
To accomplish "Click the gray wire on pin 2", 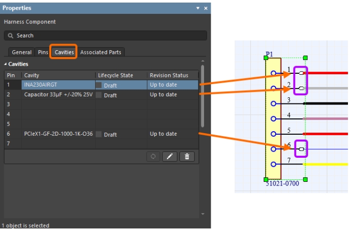I will point(326,88).
